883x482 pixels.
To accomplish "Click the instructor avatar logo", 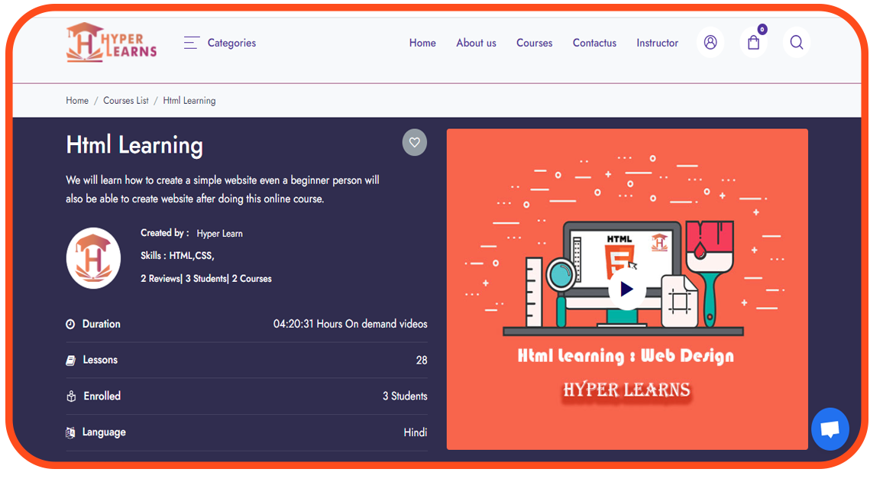I will (93, 258).
